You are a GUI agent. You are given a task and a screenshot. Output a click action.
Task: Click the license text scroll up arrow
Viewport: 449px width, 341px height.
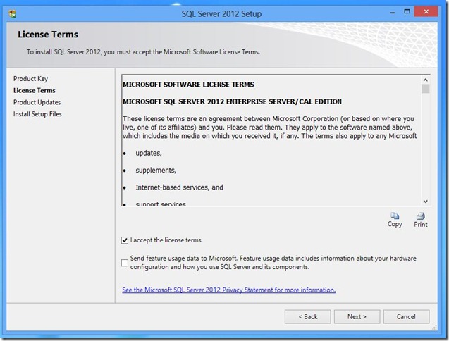(x=426, y=80)
